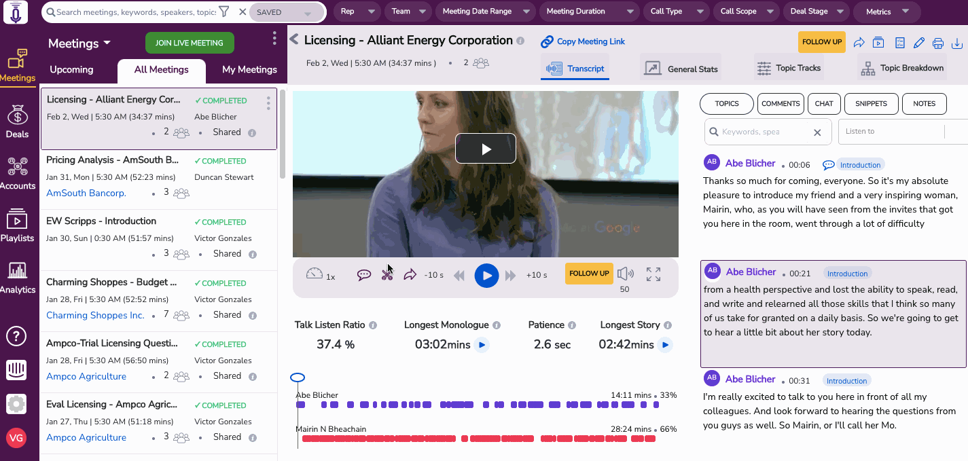Click the volume speaker icon

click(625, 274)
